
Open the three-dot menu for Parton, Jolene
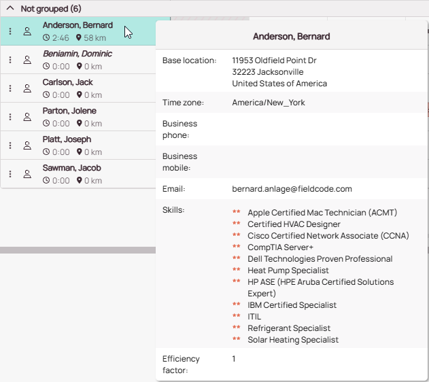pyautogui.click(x=10, y=117)
